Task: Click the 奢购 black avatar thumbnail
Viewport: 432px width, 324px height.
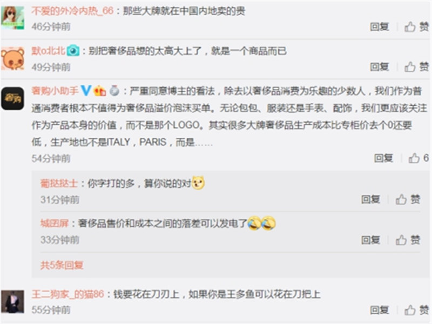Action: click(x=12, y=98)
